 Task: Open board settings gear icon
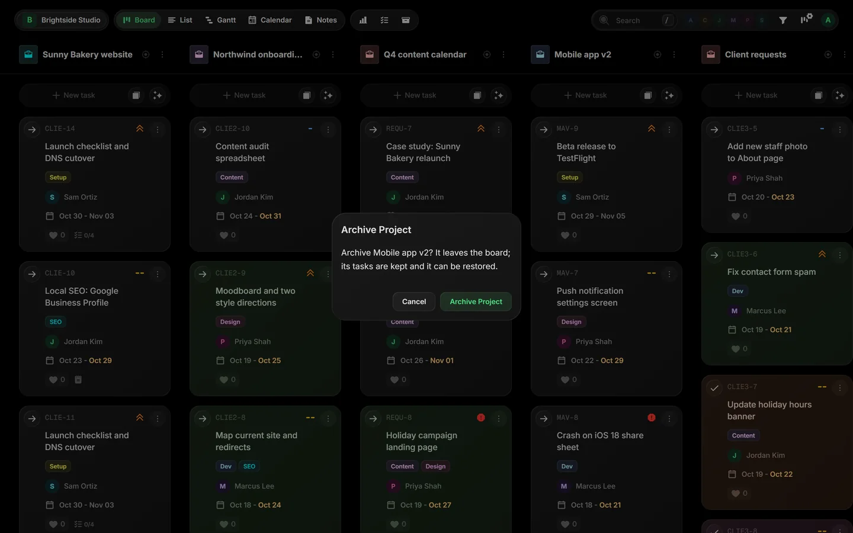(x=806, y=20)
